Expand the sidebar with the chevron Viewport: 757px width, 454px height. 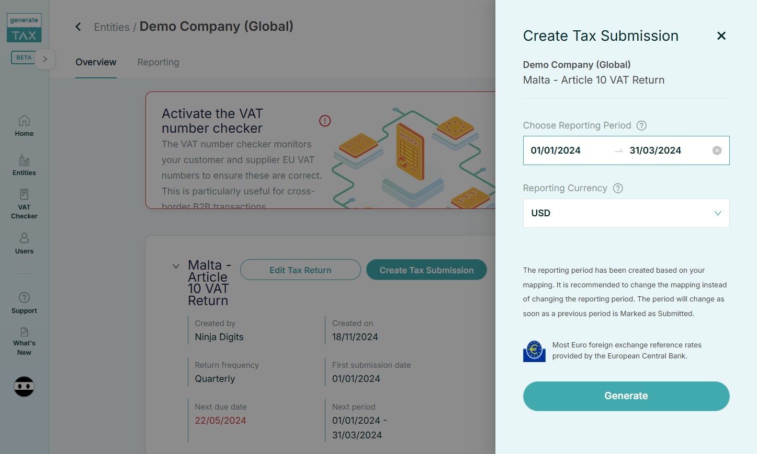click(45, 59)
